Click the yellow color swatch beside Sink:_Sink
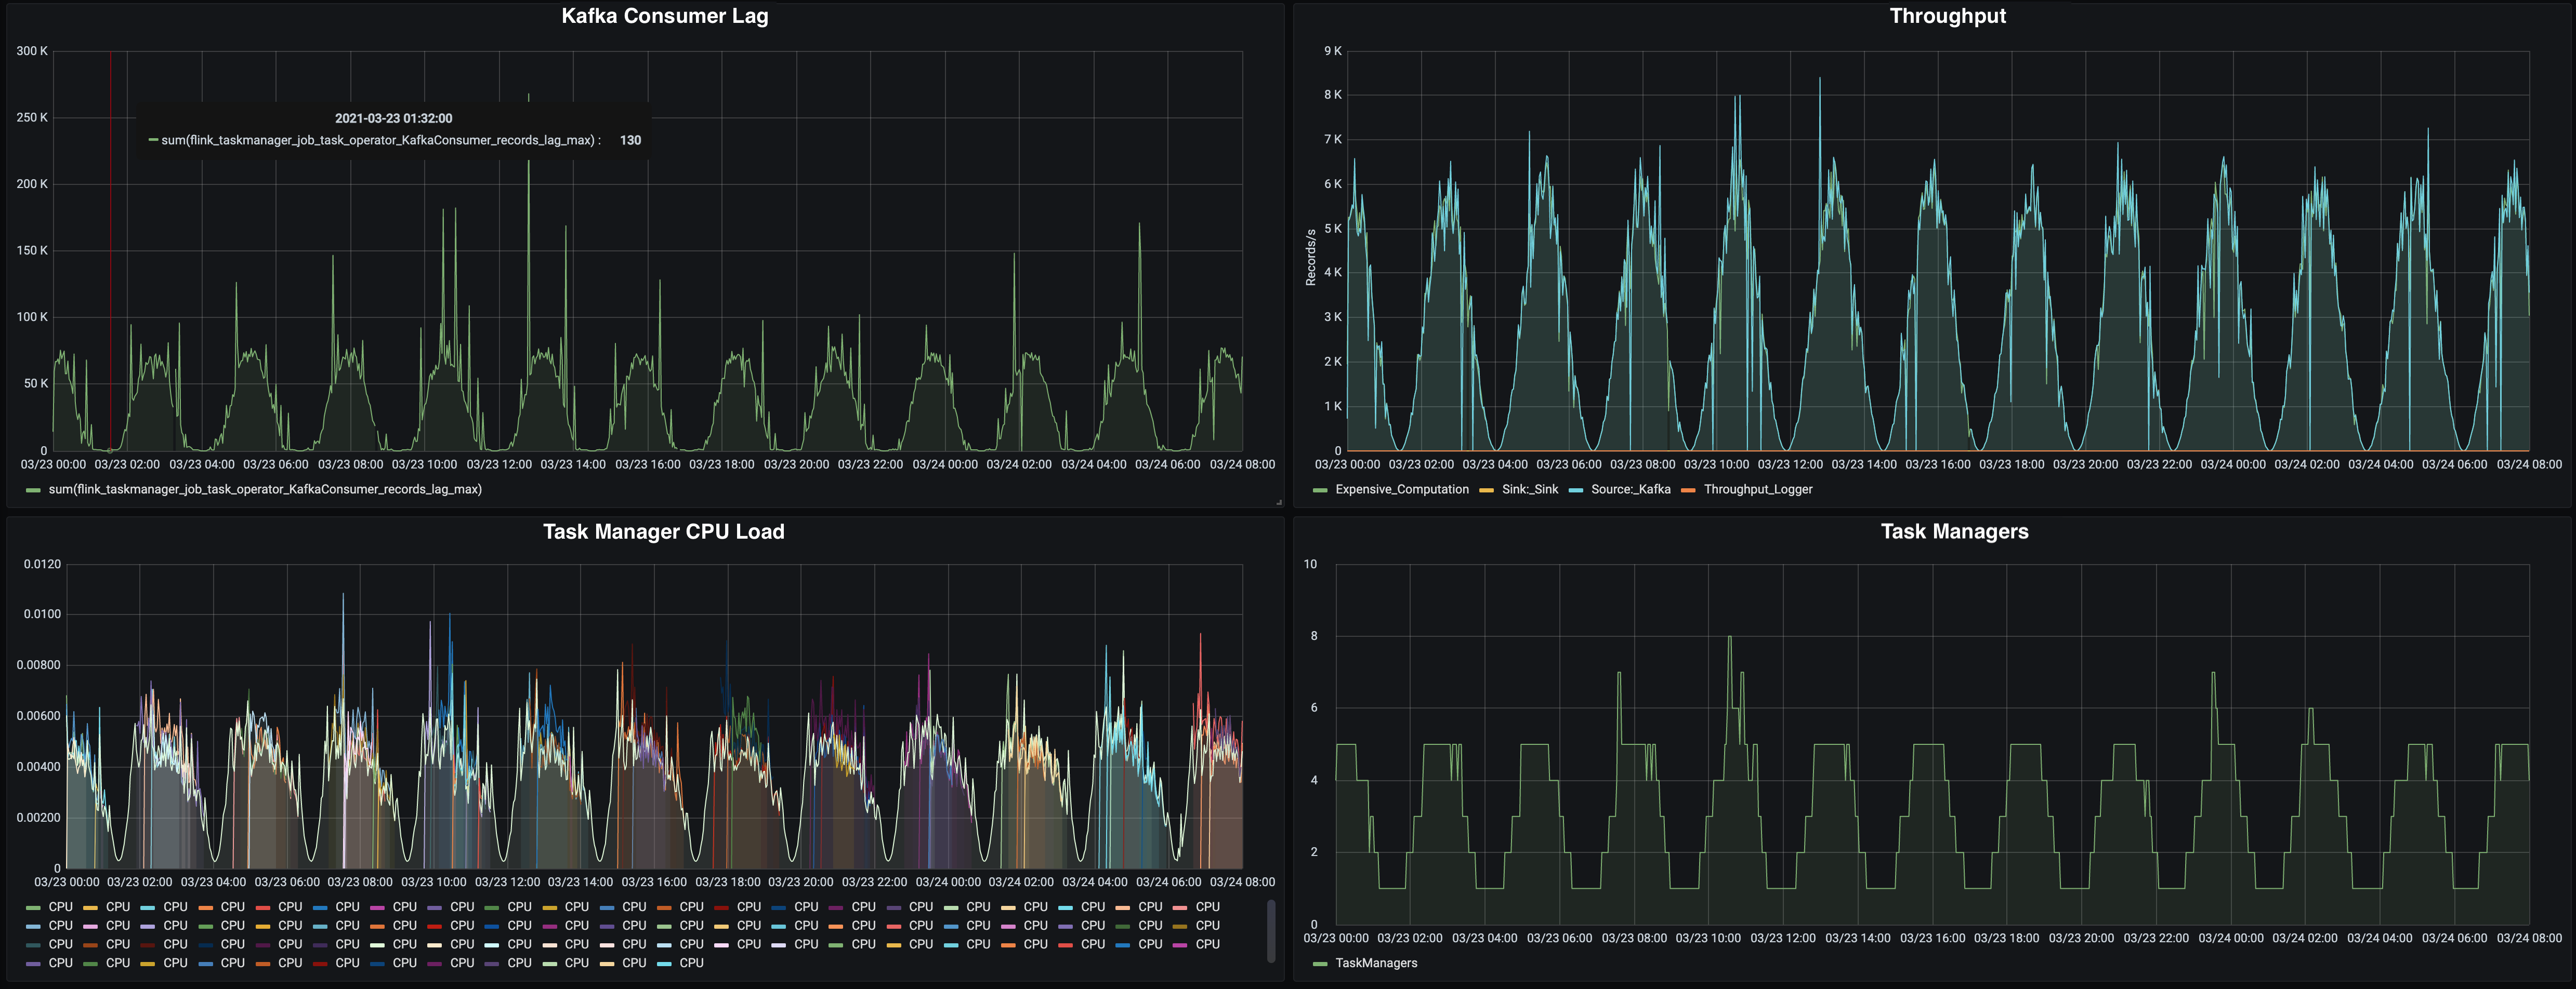 point(1486,490)
